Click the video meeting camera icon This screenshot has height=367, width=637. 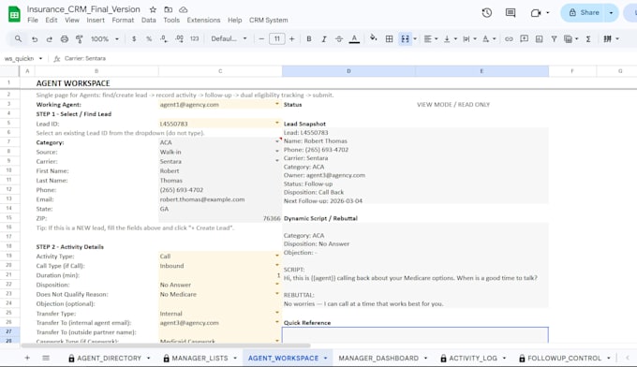[536, 13]
